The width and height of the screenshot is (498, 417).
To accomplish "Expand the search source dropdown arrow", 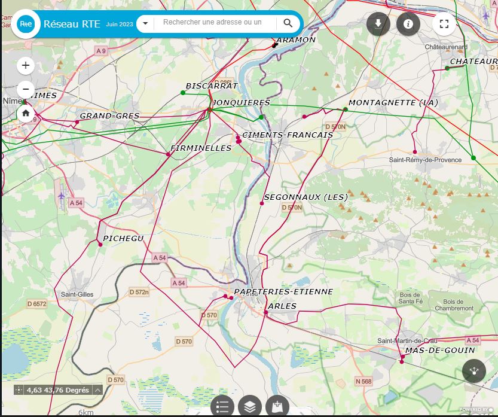I will [x=145, y=23].
